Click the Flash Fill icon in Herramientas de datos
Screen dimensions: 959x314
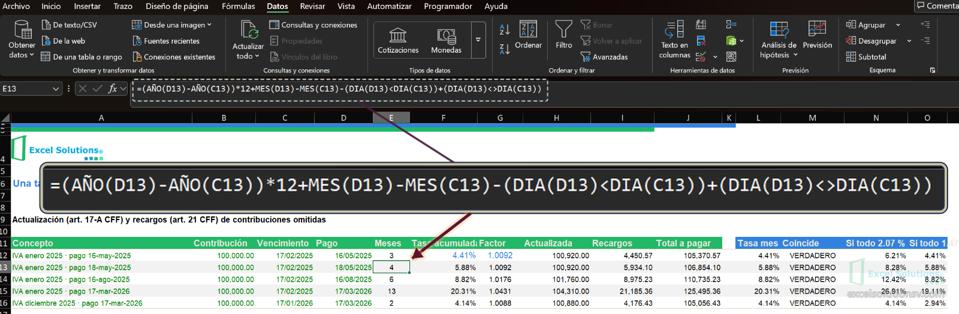tap(701, 25)
